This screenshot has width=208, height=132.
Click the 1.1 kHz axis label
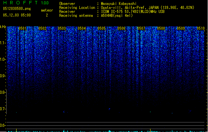[3, 43]
